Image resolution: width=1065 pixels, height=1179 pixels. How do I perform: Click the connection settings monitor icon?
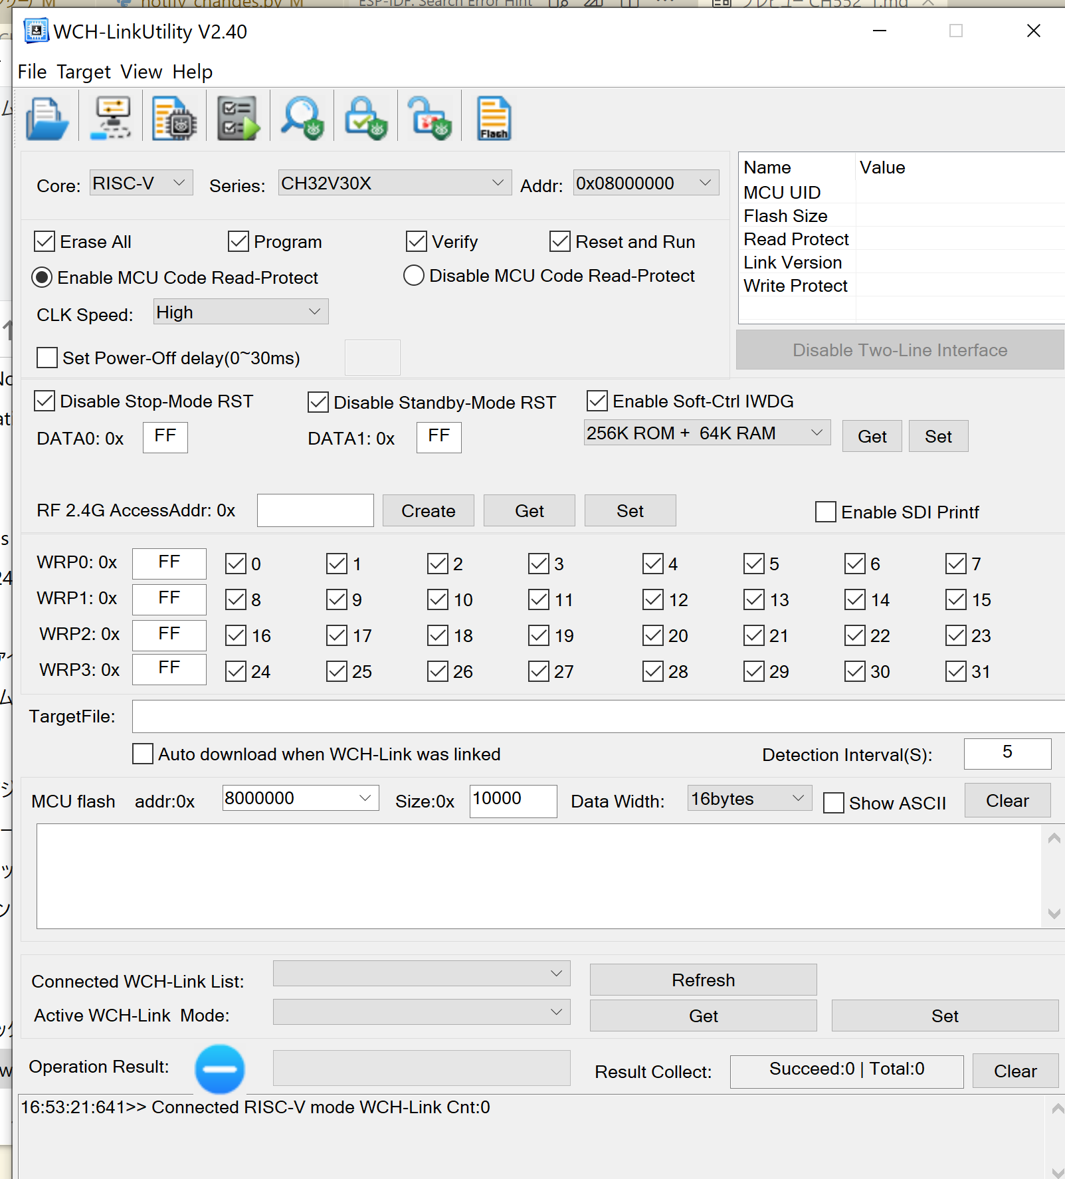(x=111, y=119)
